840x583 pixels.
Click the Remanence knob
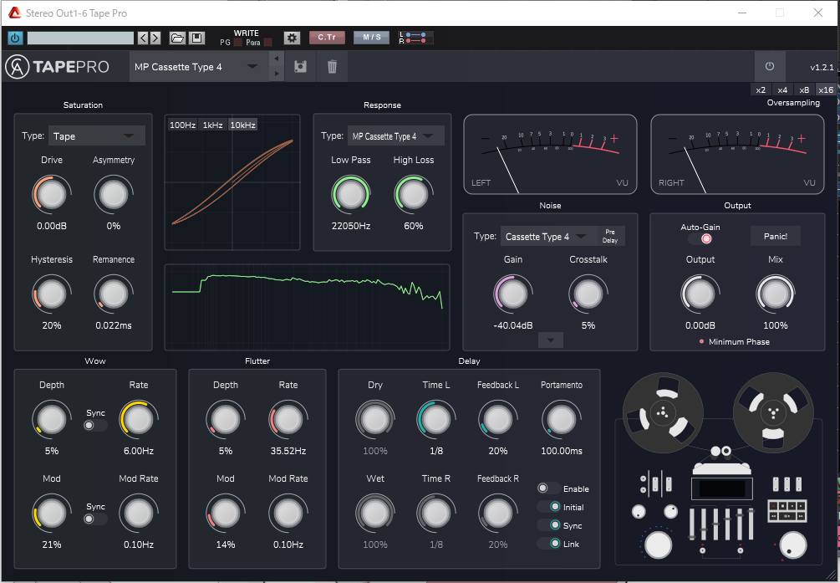point(114,294)
